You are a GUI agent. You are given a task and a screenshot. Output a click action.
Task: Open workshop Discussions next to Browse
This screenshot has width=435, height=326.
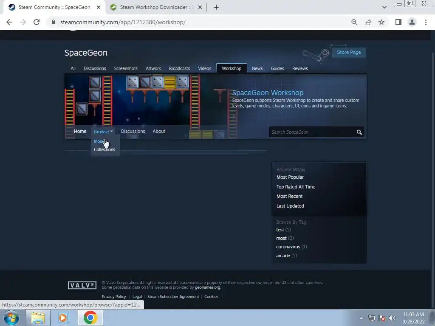click(x=133, y=132)
